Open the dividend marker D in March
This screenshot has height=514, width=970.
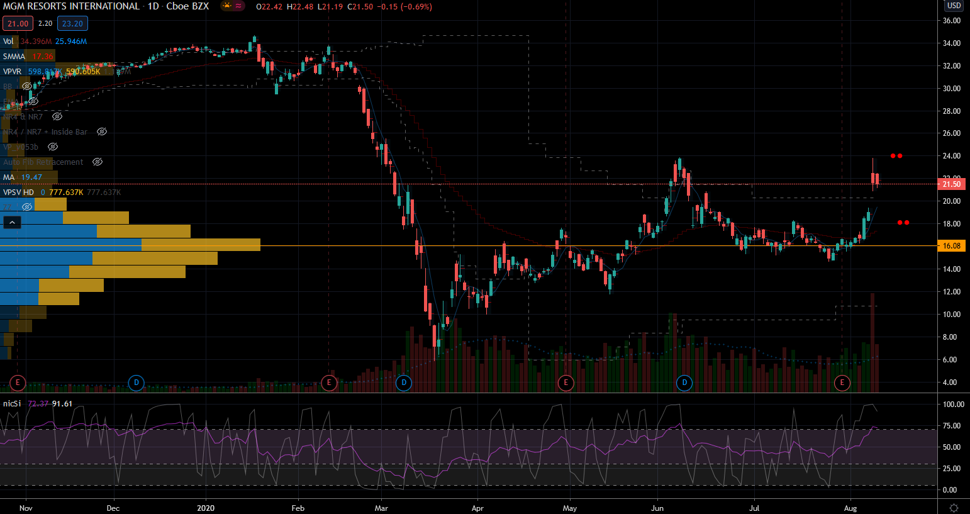404,383
